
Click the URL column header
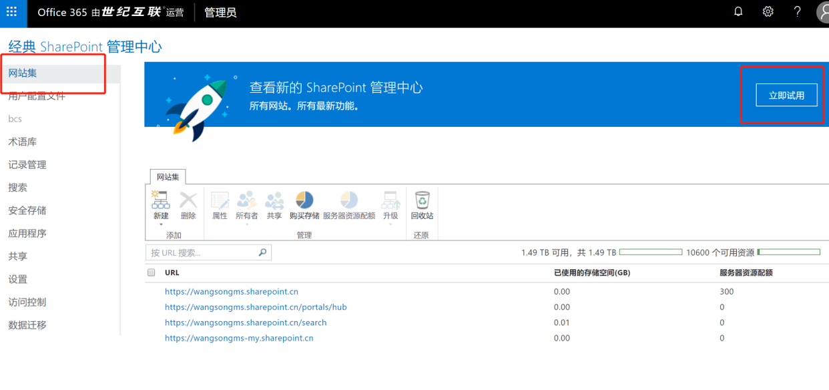[x=172, y=272]
